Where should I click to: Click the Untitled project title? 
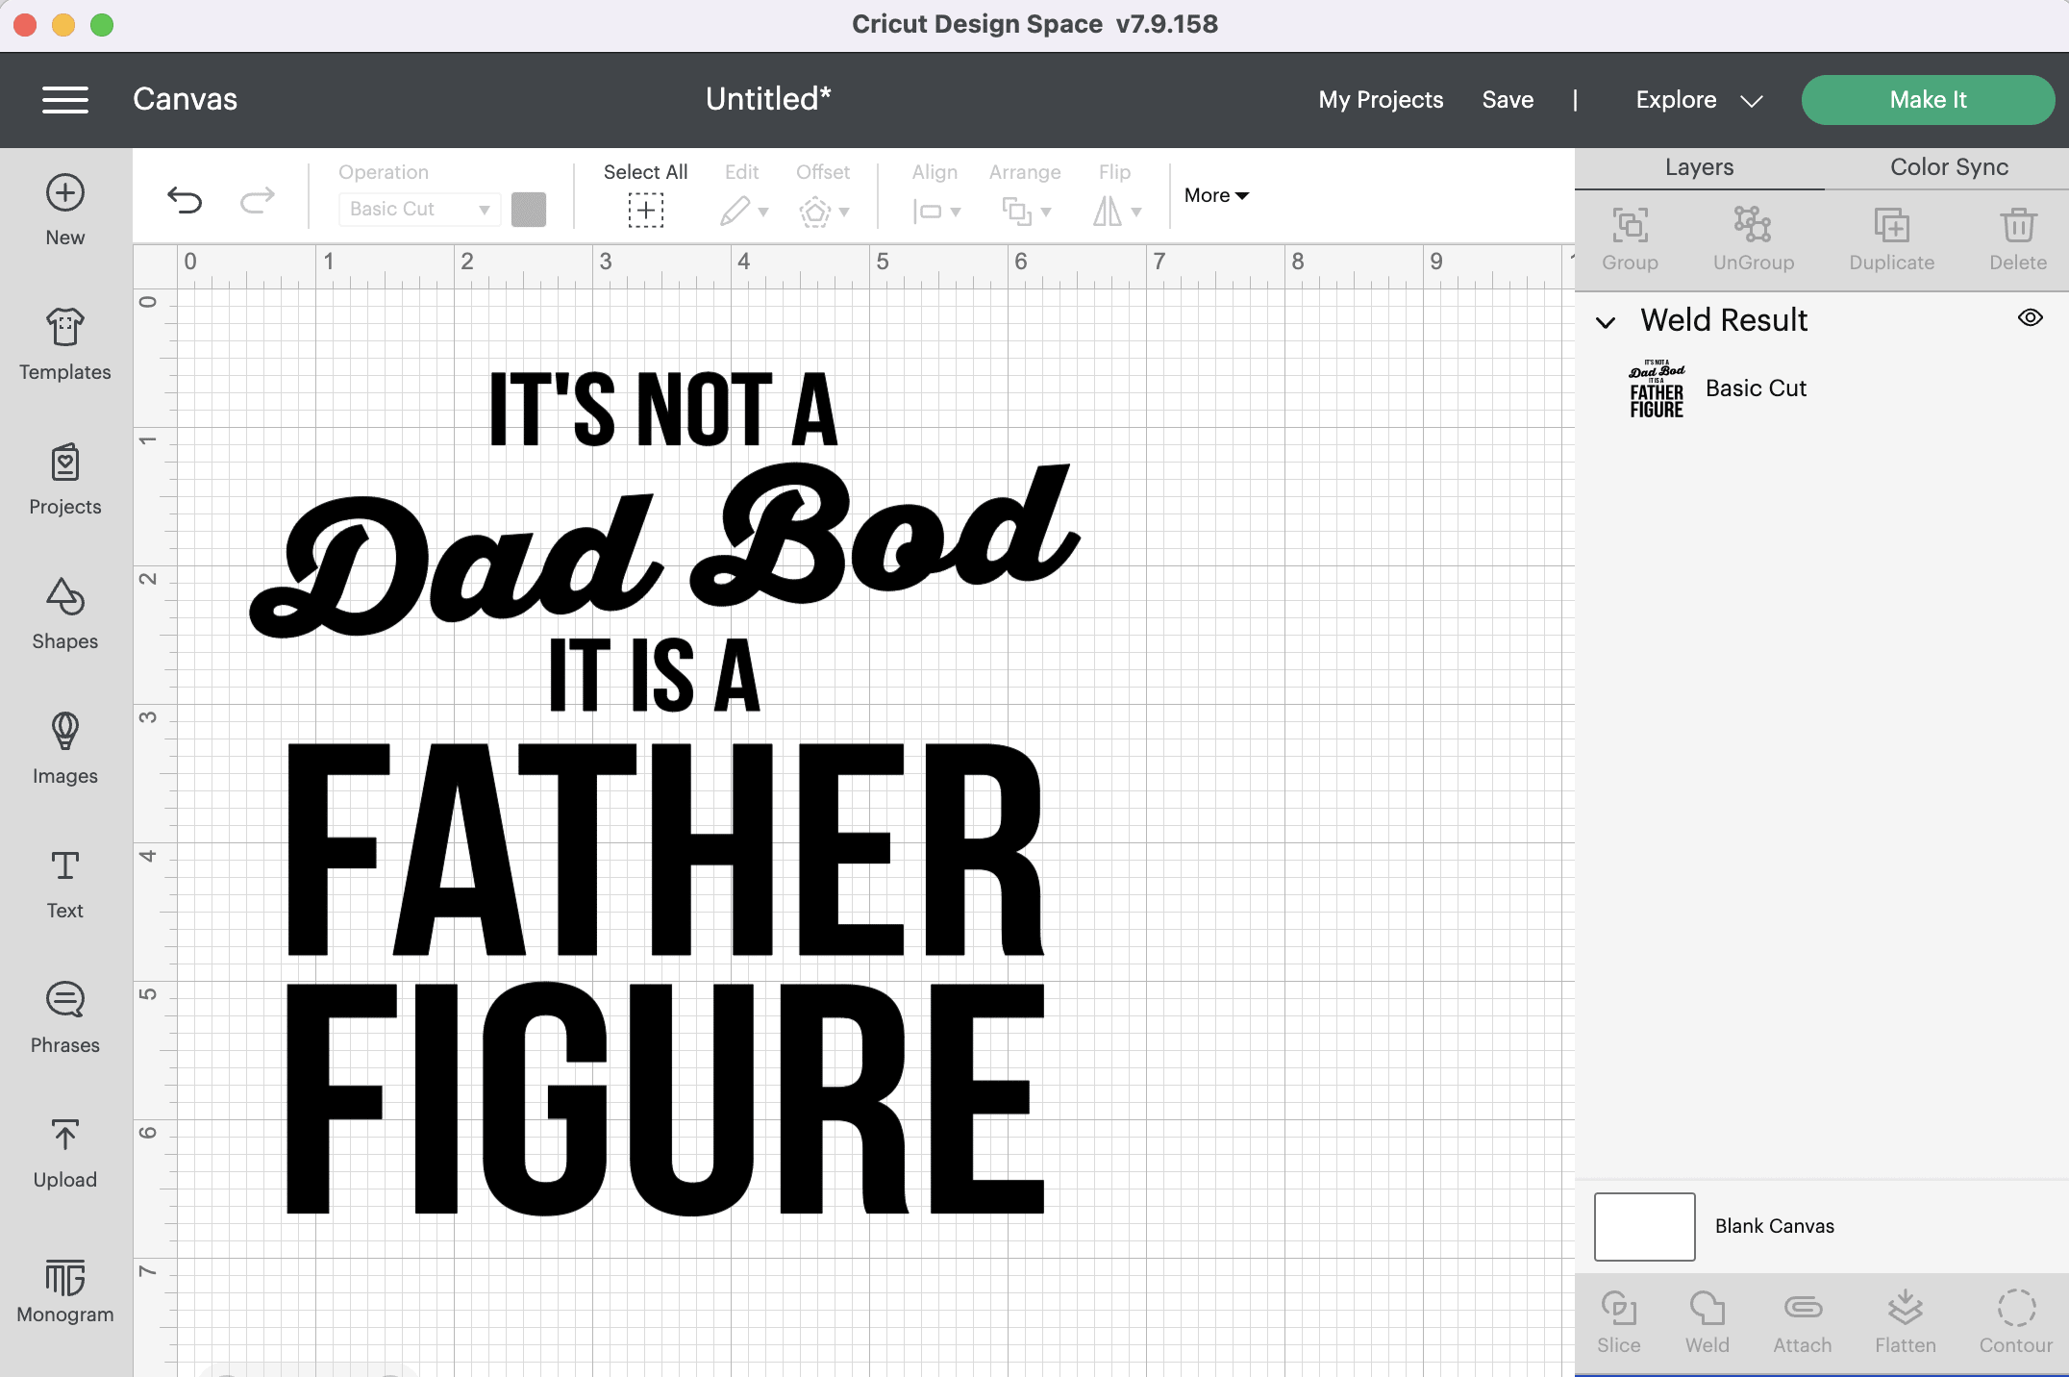(768, 99)
